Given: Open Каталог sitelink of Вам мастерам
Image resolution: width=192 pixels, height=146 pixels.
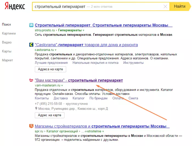Looking at the screenshot, I should coord(78,98).
